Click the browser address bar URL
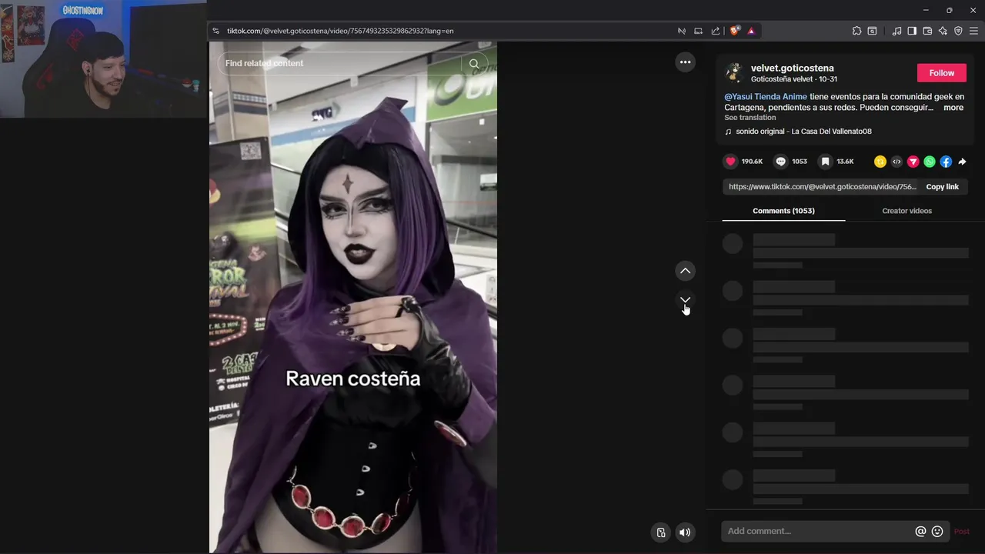This screenshot has height=554, width=985. click(340, 31)
